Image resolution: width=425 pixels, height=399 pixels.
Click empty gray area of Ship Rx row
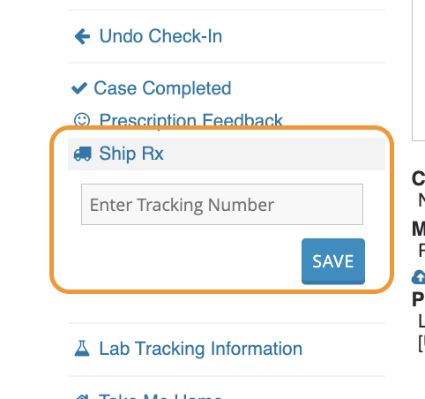273,154
